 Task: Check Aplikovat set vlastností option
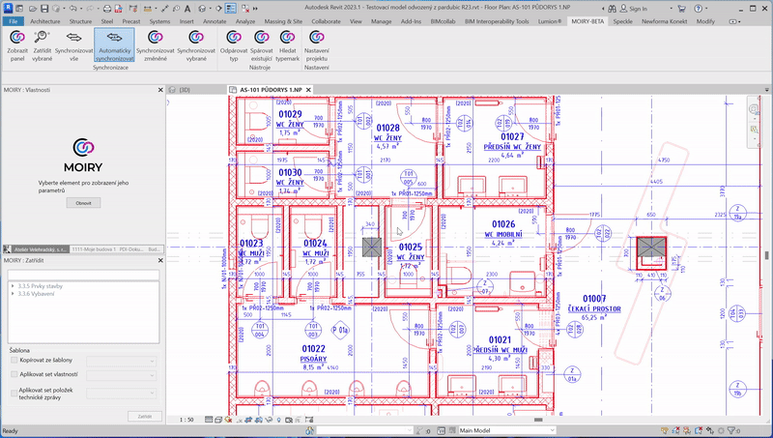pyautogui.click(x=14, y=371)
